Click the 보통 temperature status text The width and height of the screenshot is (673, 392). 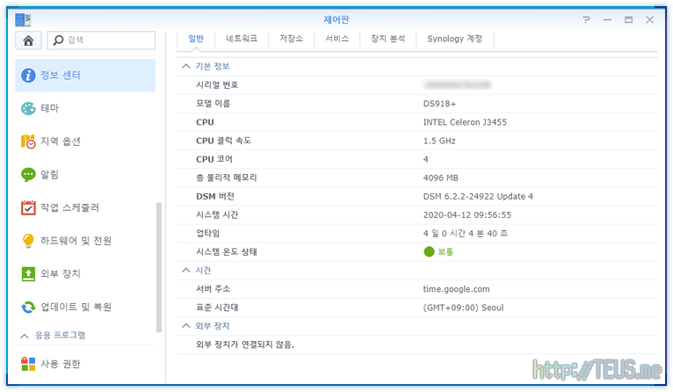coord(445,251)
